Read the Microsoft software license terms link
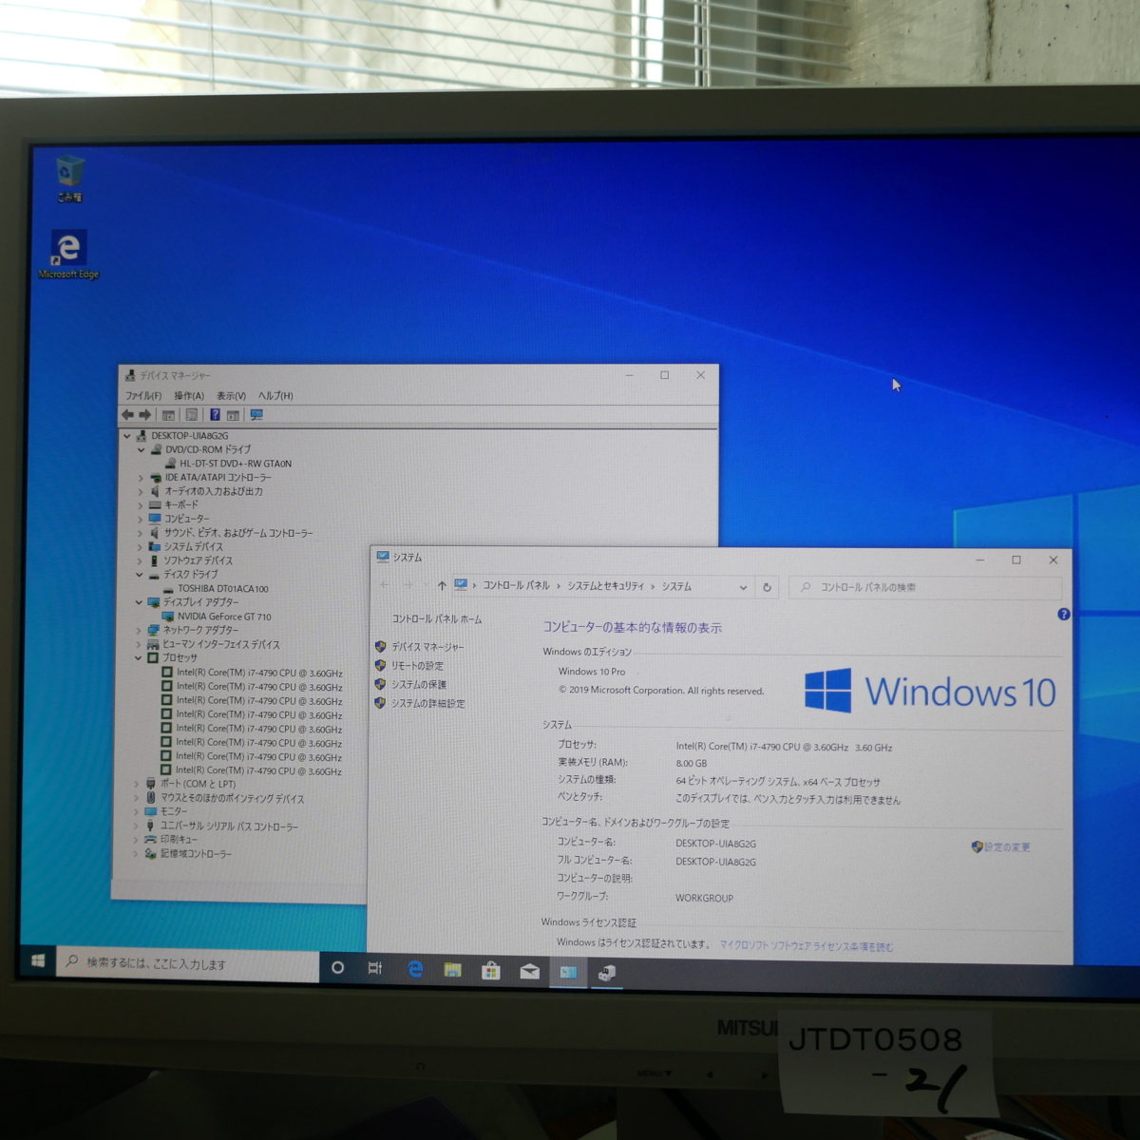This screenshot has width=1140, height=1140. point(807,946)
